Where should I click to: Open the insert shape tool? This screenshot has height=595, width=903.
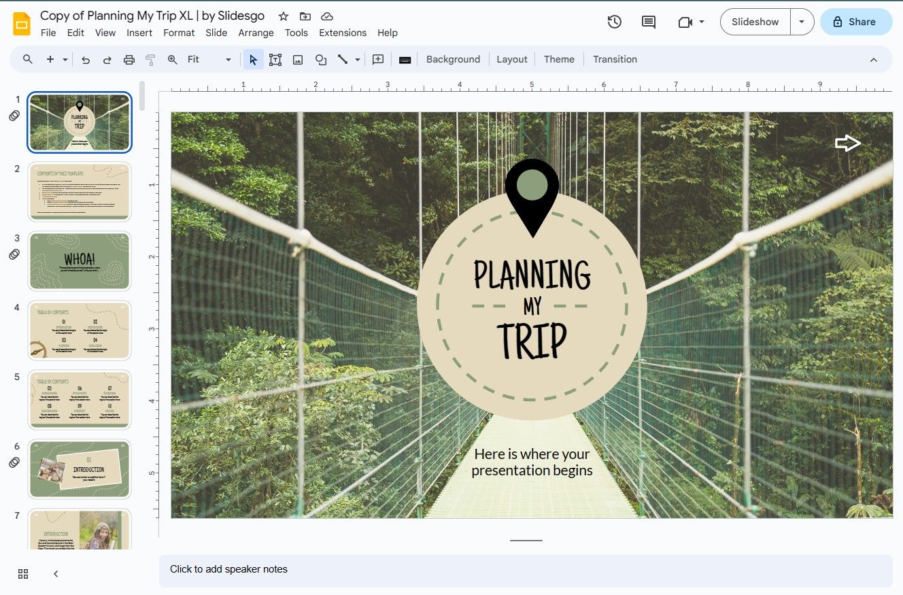point(320,59)
